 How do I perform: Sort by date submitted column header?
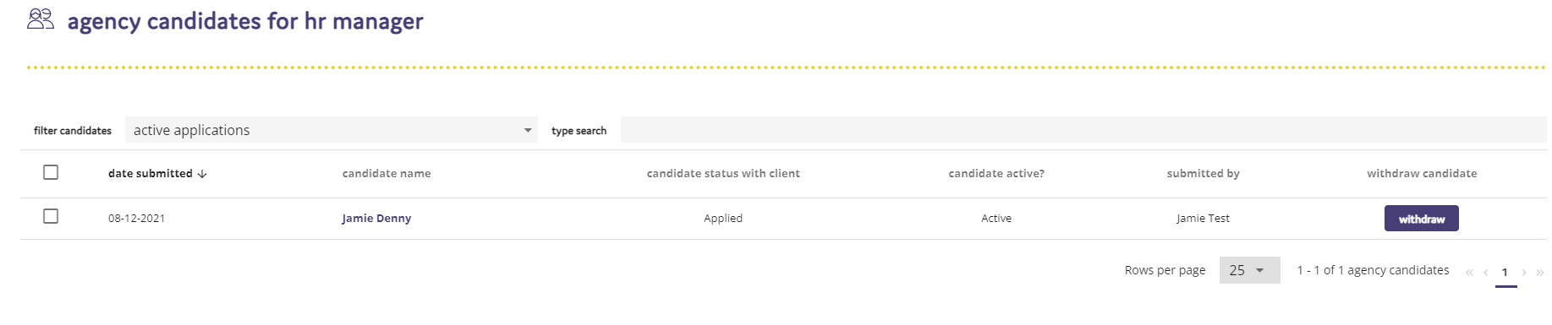coord(151,173)
